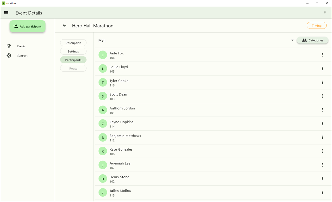The width and height of the screenshot is (332, 202).
Task: Select participant Kase Gonzales from the list
Action: (121, 151)
